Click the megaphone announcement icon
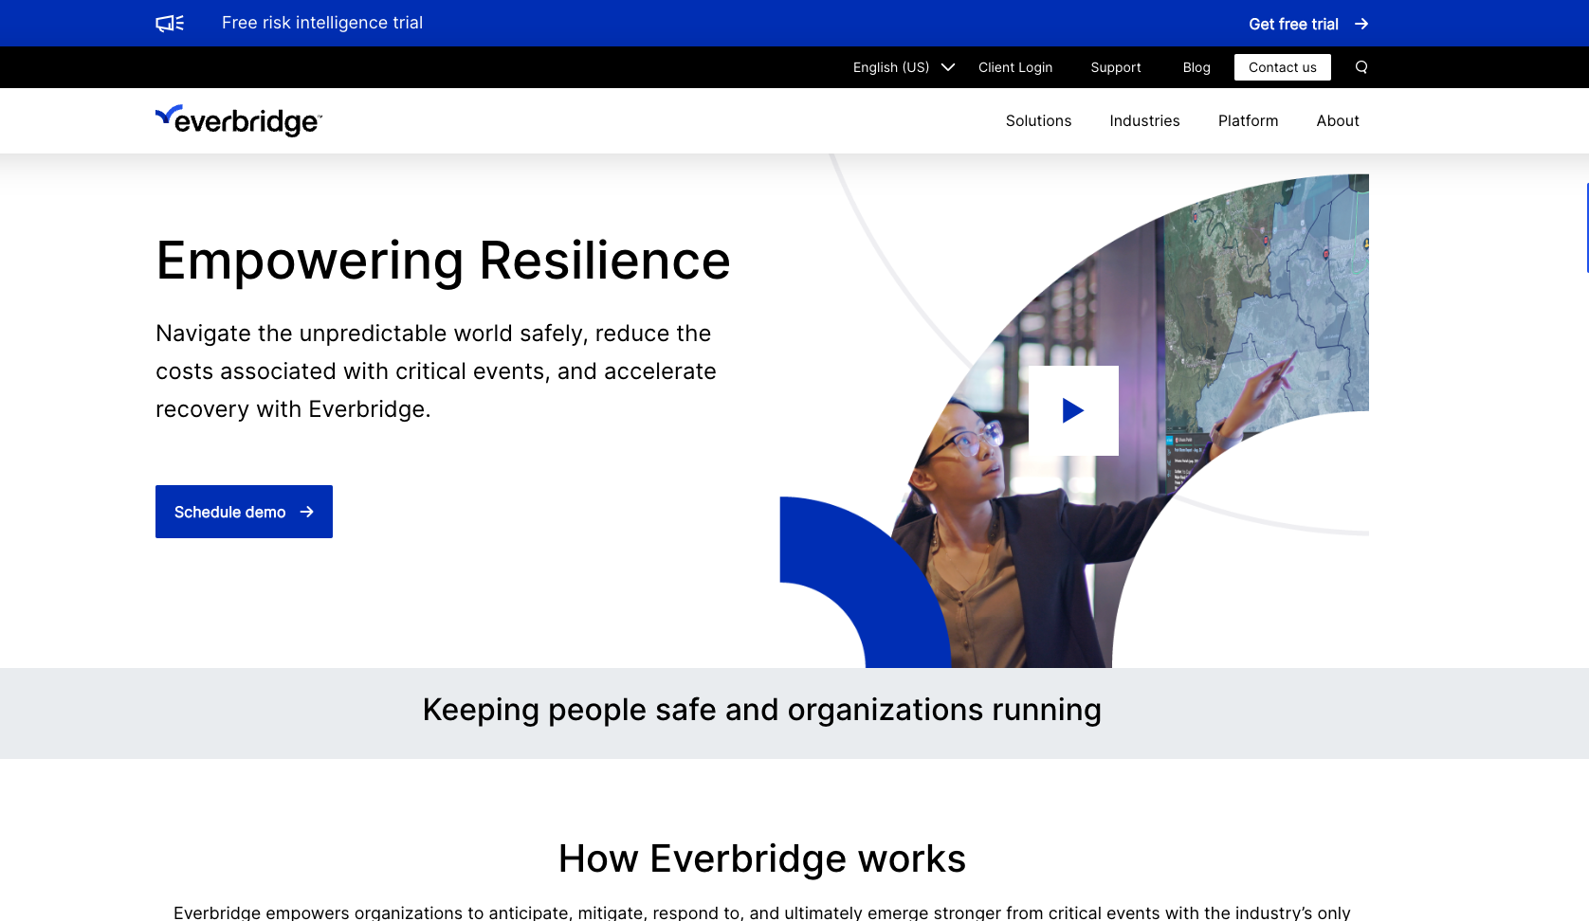Image resolution: width=1589 pixels, height=921 pixels. click(x=170, y=24)
